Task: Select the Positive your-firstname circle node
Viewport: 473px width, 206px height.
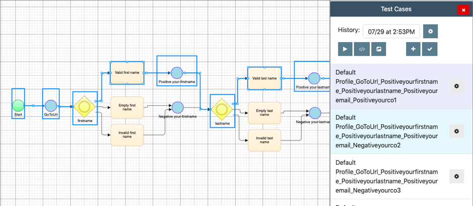Action: [x=177, y=73]
